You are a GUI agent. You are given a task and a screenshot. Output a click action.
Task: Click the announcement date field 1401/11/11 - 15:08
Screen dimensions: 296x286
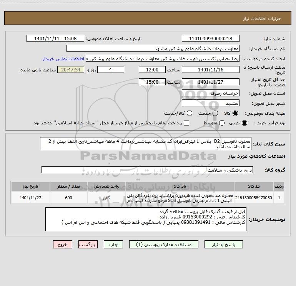click(x=55, y=39)
